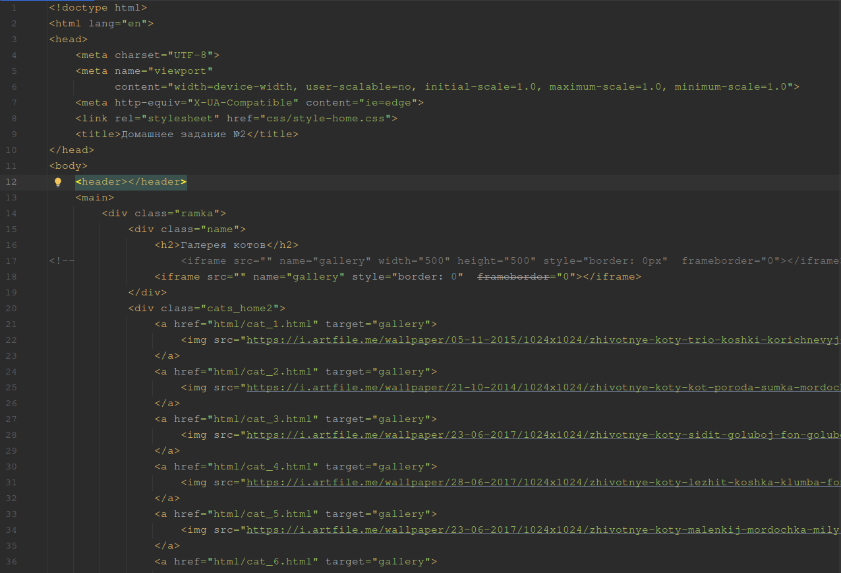This screenshot has height=573, width=841.
Task: Click line number 12 in the gutter
Action: 14,182
